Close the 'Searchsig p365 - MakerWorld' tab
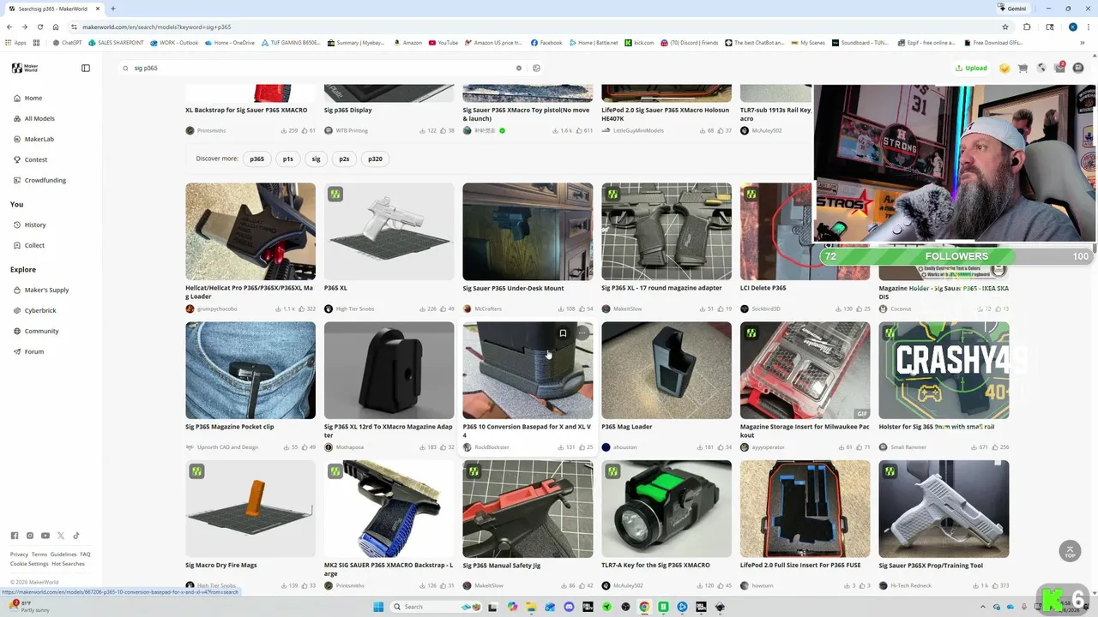 (x=98, y=9)
